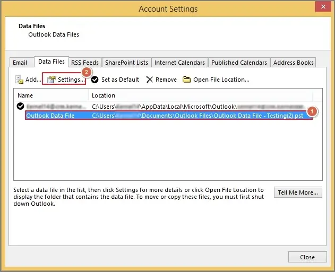Switch to SharePoint Lists tab
The width and height of the screenshot is (335, 272).
(126, 63)
